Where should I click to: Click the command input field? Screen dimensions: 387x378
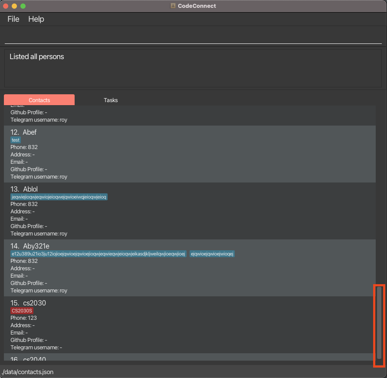(x=193, y=36)
